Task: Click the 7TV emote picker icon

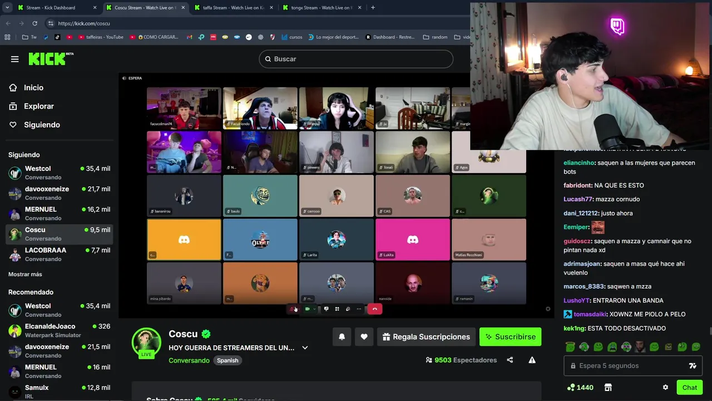Action: [x=693, y=366]
